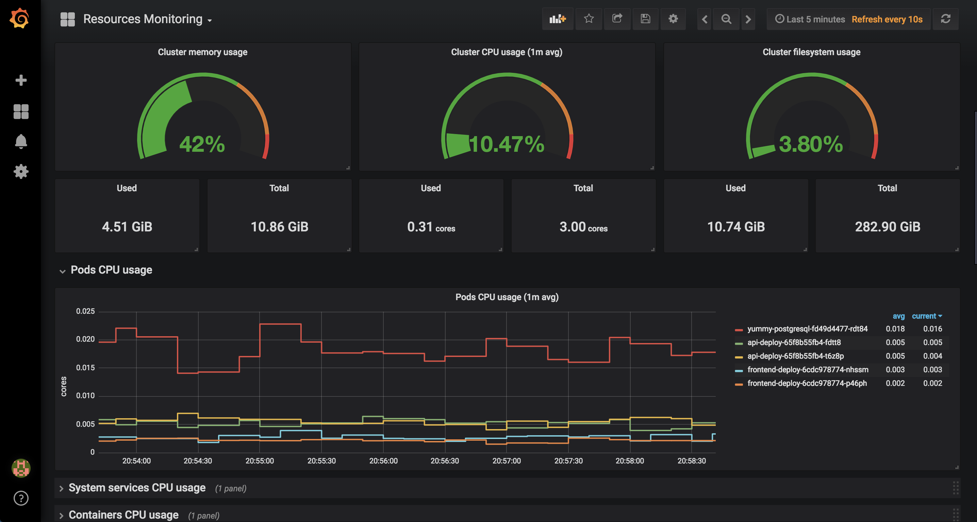Viewport: 977px width, 522px height.
Task: Click the refresh dashboard icon
Action: click(x=945, y=19)
